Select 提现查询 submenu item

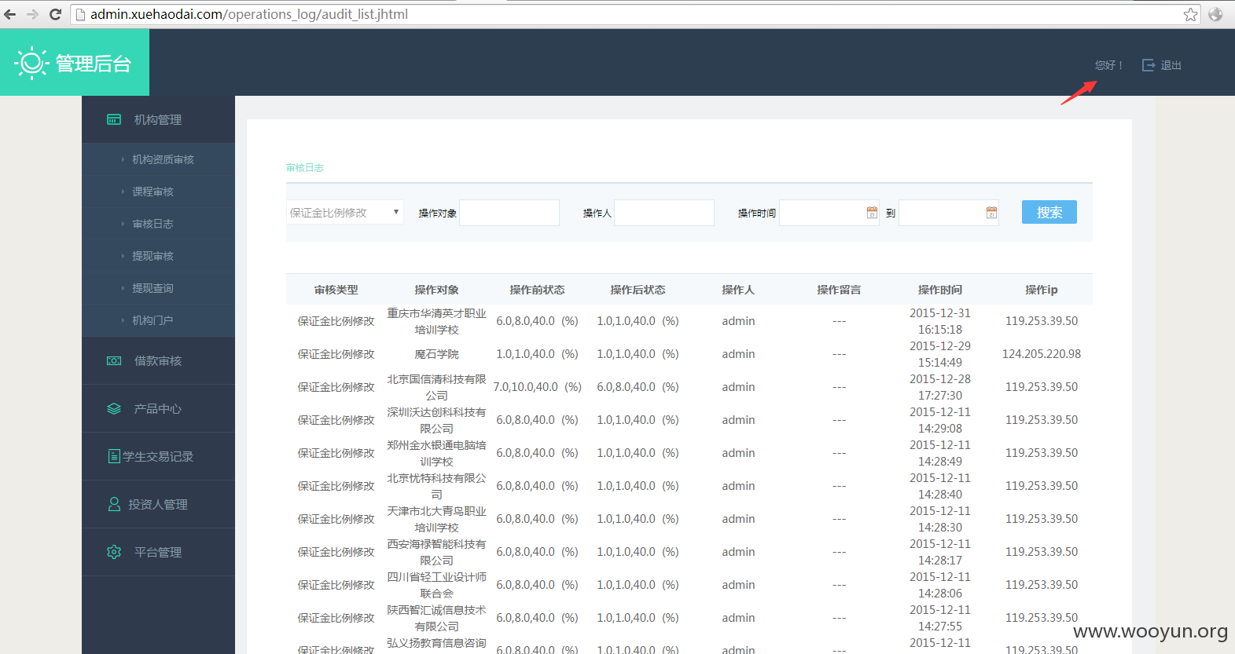click(153, 288)
